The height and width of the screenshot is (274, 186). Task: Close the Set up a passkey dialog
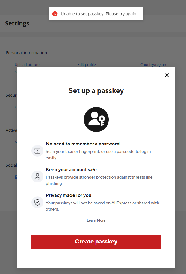pos(167,75)
